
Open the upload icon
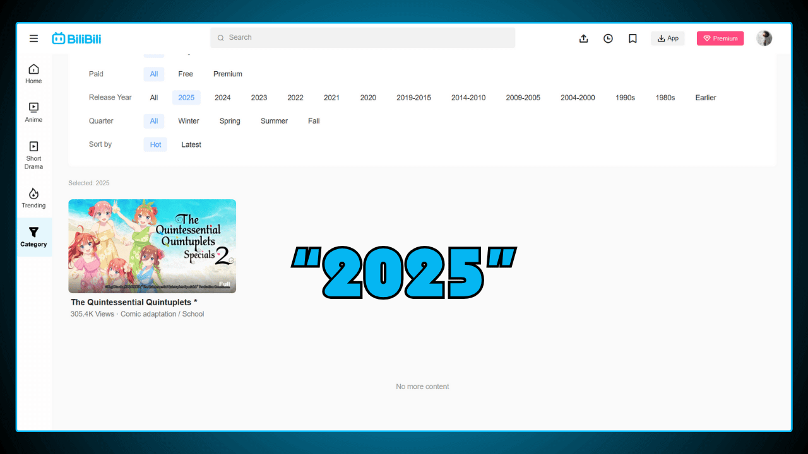point(583,38)
